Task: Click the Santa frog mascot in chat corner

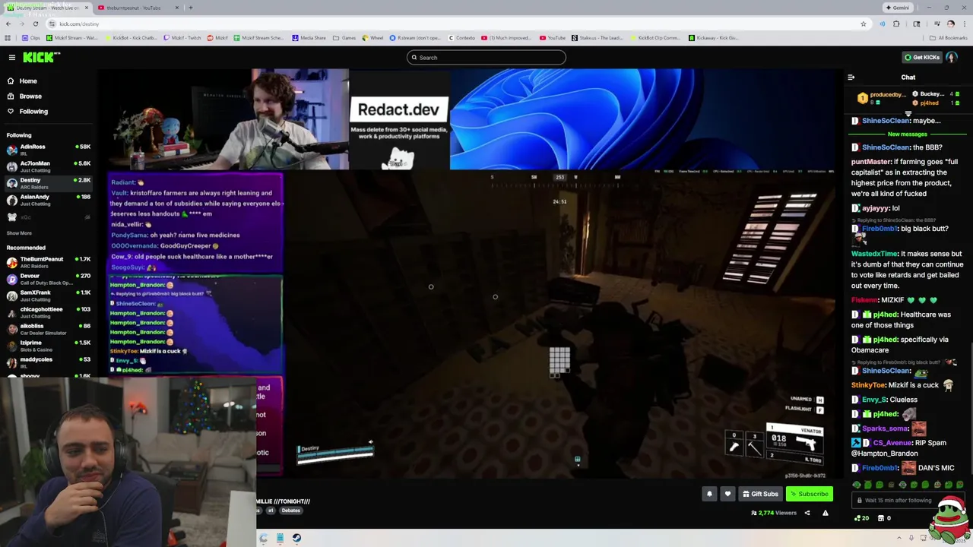Action: coord(949,520)
